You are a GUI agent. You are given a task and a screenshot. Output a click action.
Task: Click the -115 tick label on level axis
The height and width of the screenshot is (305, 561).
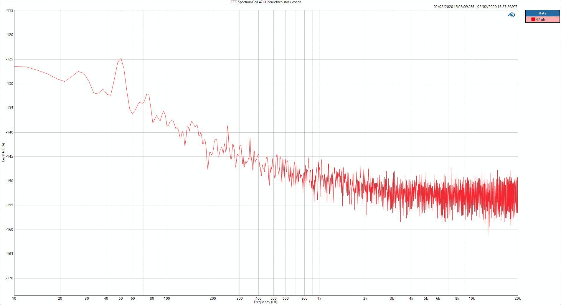click(x=9, y=11)
